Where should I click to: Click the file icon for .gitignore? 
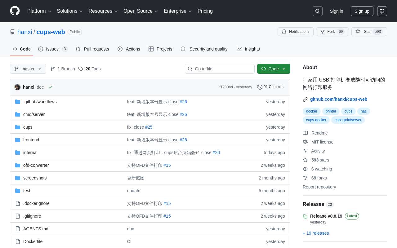coord(18,216)
